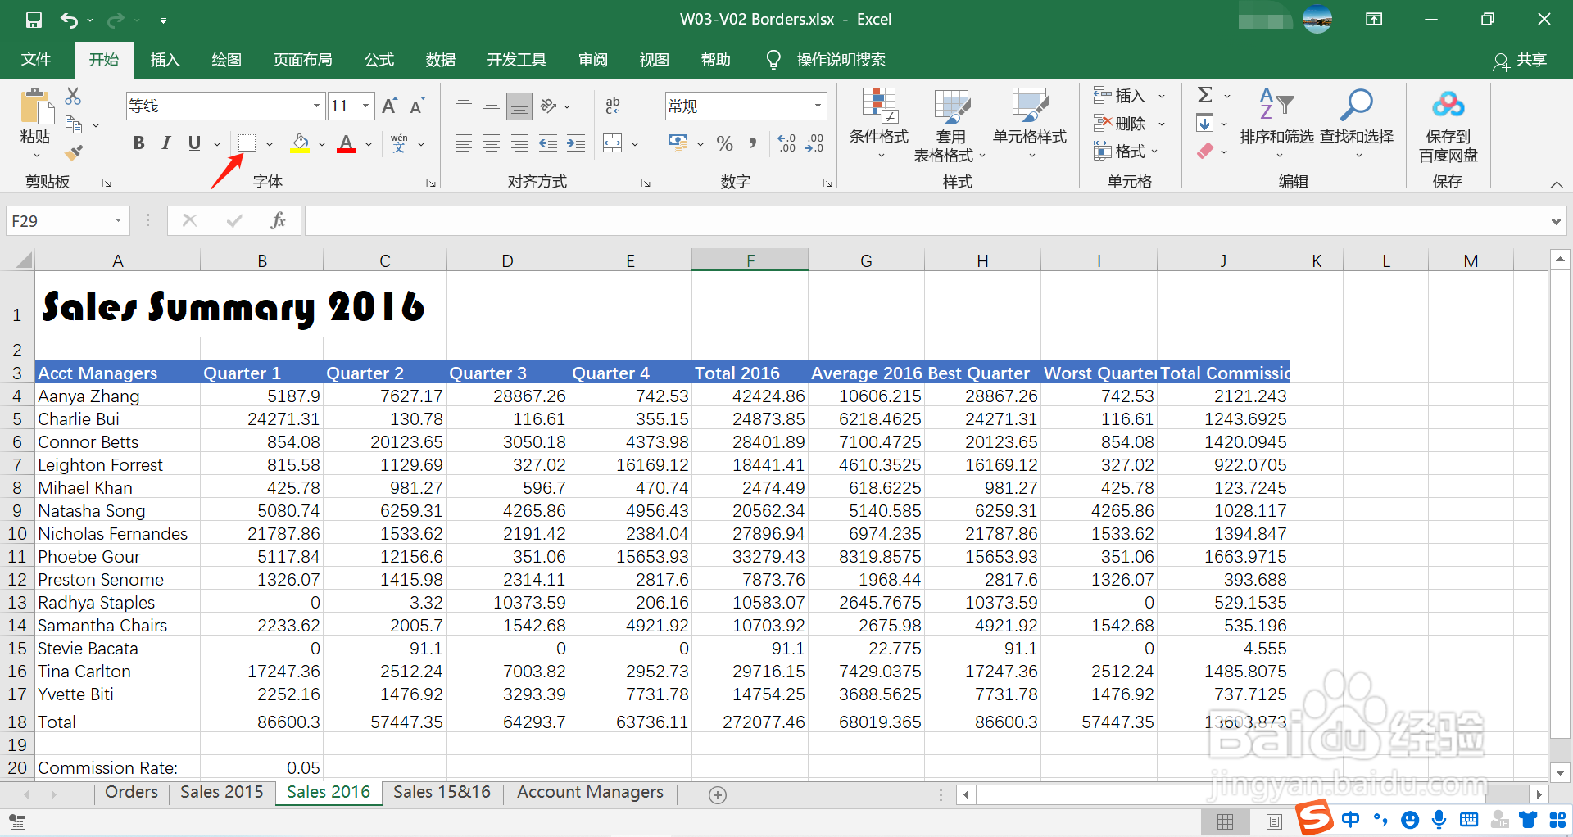Toggle align right
The image size is (1573, 837).
point(519,143)
